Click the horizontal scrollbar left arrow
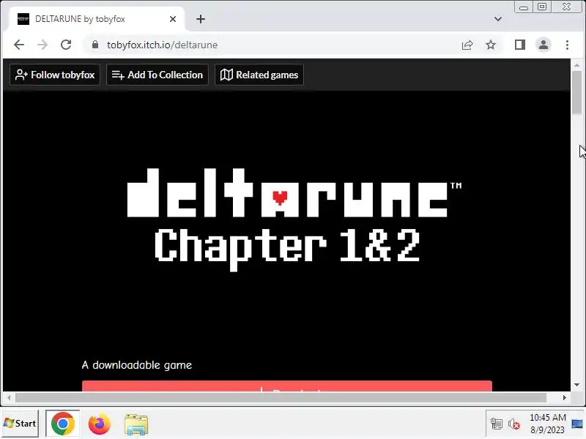This screenshot has height=439, width=586. coord(9,398)
